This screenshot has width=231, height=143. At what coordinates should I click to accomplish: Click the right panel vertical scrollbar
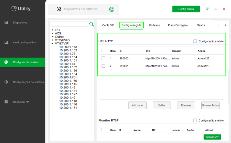point(229,87)
